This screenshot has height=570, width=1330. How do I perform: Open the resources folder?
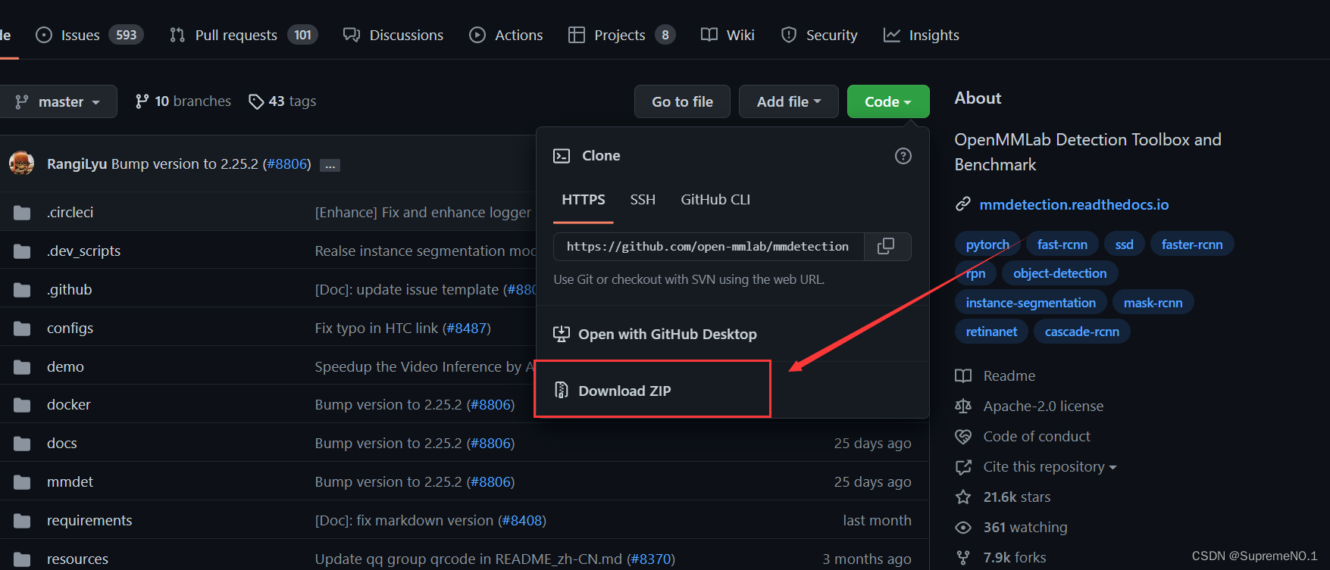point(77,559)
